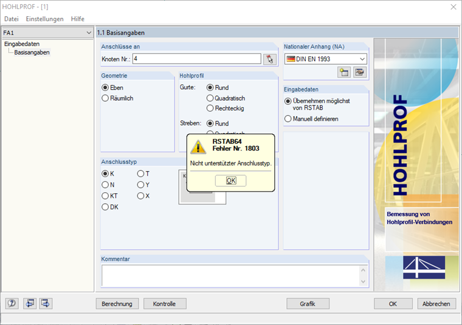Click the new national annex icon

[344, 72]
